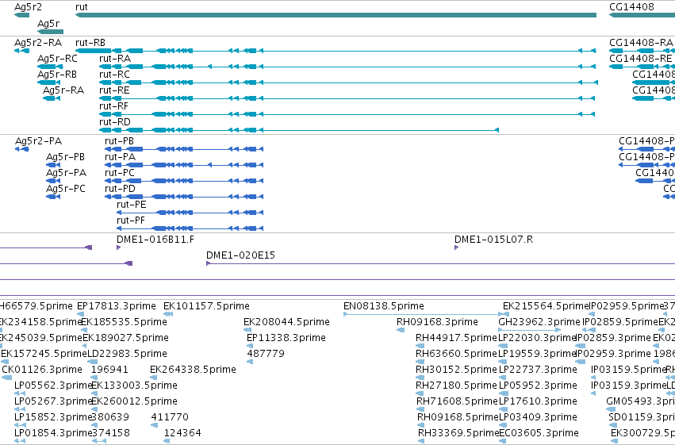Select the rut-PB protein label
This screenshot has width=675, height=445.
pos(119,141)
